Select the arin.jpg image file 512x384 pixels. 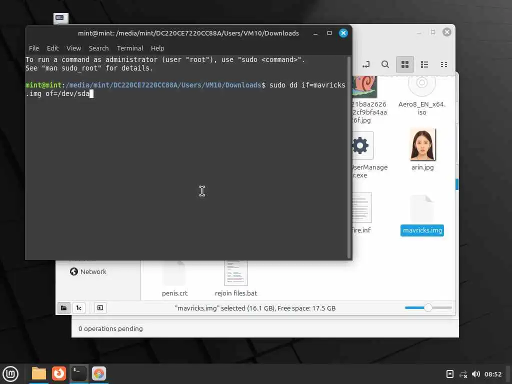point(422,149)
